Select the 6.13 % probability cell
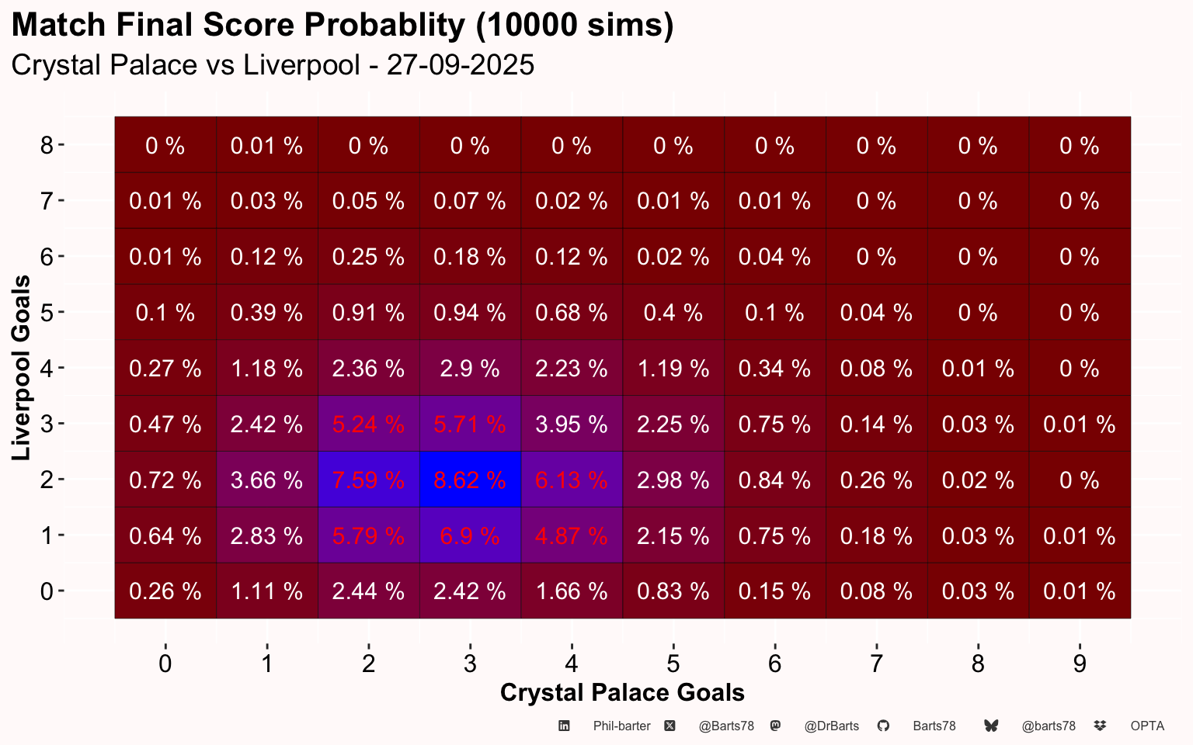 572,480
